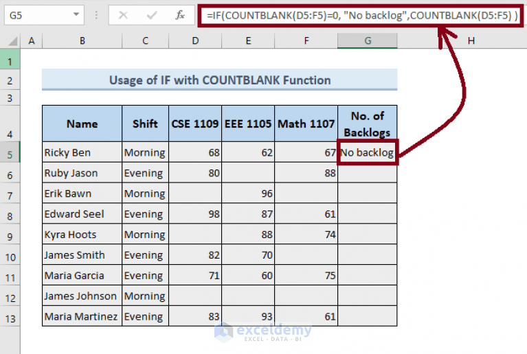Select column E header
The height and width of the screenshot is (354, 527).
(248, 41)
